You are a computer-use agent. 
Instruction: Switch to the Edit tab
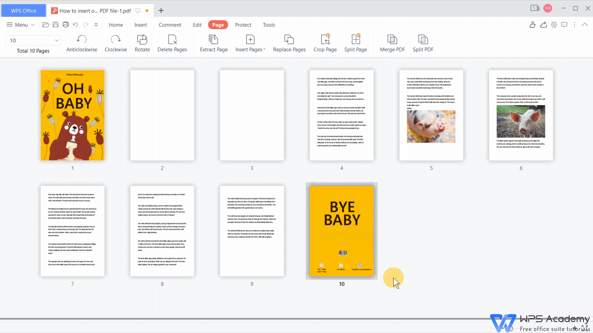(197, 25)
